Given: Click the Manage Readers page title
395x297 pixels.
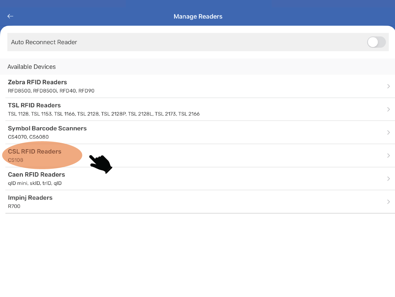Looking at the screenshot, I should click(198, 17).
